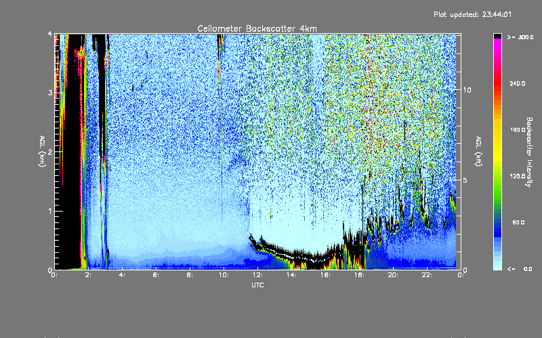542x338 pixels.
Task: Click the '2' km tick on left axis
Action: click(50, 152)
